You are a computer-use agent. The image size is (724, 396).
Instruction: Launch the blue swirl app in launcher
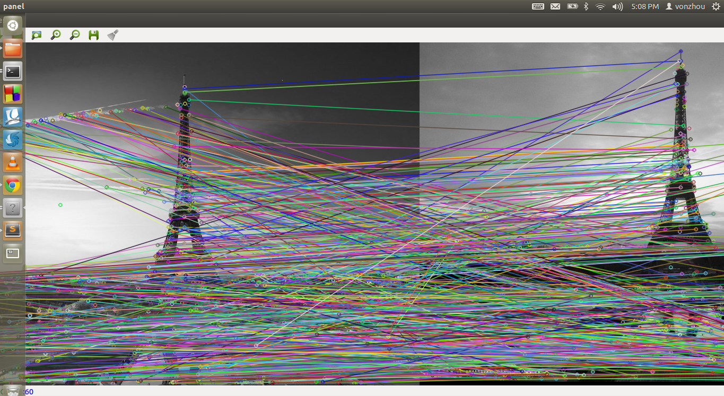coord(13,139)
